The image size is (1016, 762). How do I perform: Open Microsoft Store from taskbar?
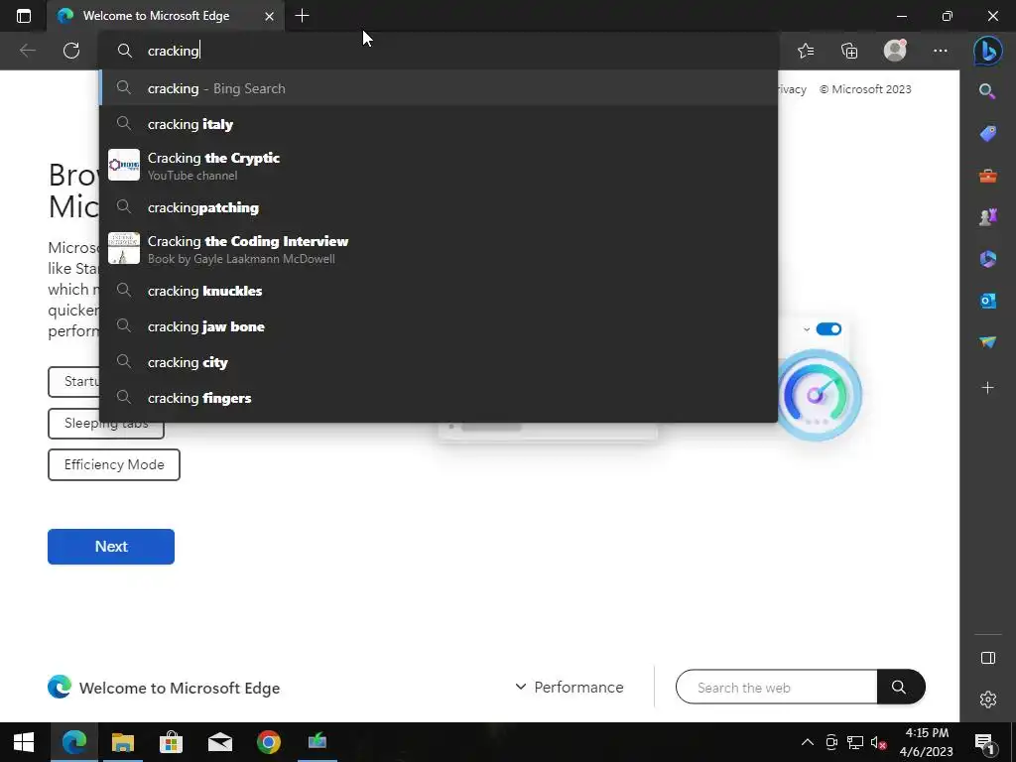pos(171,742)
